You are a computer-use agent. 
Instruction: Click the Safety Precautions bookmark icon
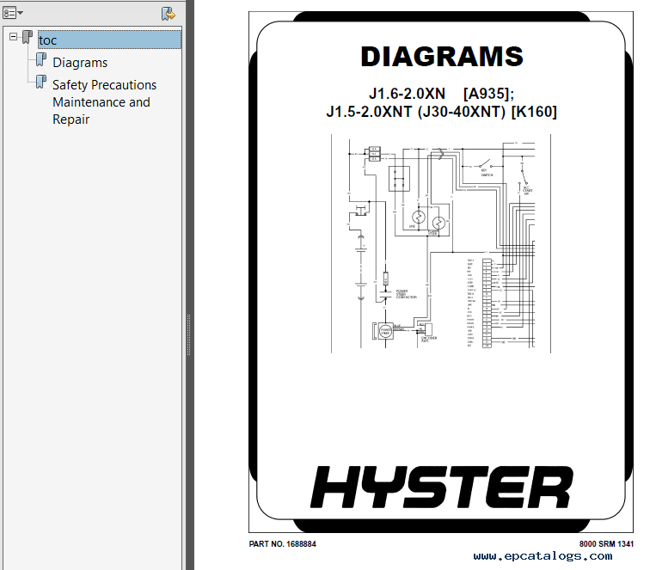coord(41,82)
